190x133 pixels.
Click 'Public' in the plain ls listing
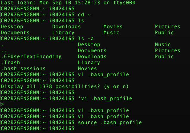pyautogui.click(x=164, y=33)
